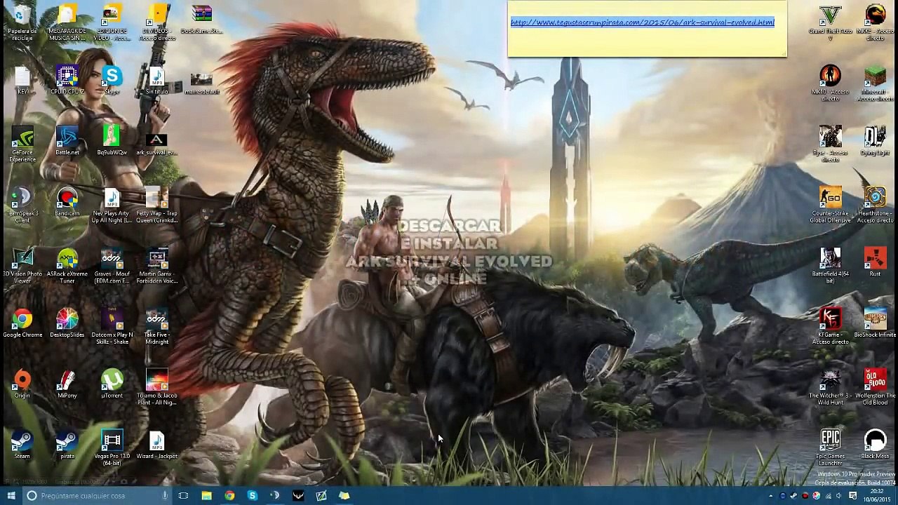Launch TeamSpeak 3 Client
The width and height of the screenshot is (898, 505).
tap(22, 206)
